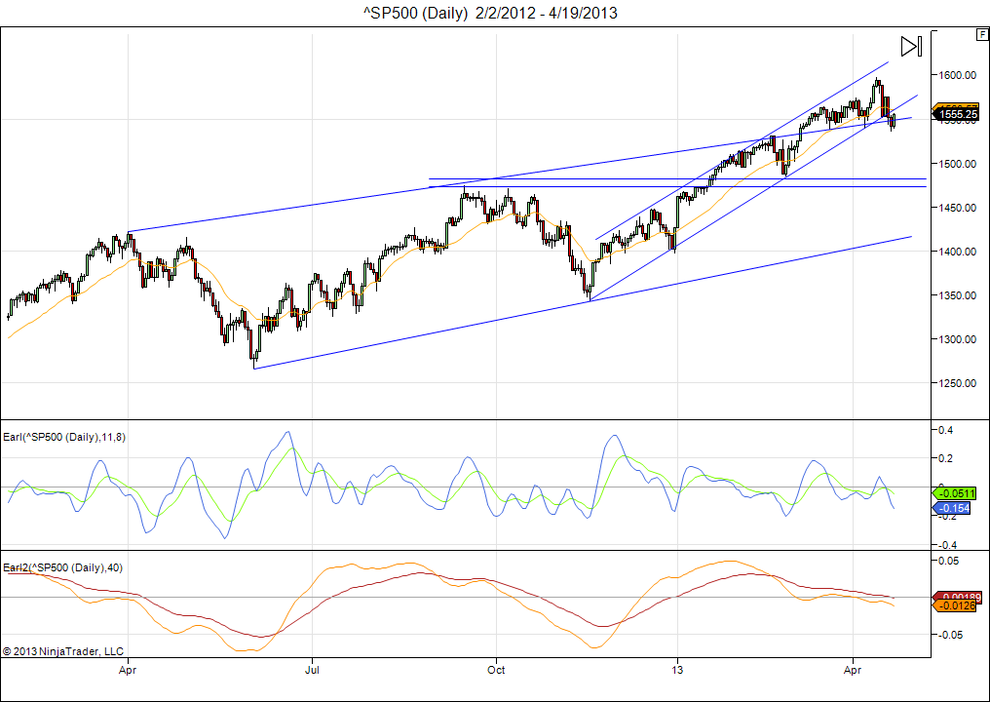The height and width of the screenshot is (702, 990).
Task: Click the 1600.00 price axis label
Action: tap(959, 75)
